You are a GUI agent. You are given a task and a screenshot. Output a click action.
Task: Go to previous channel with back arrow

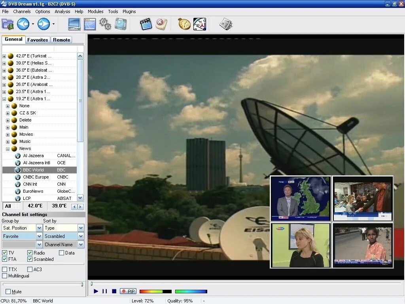pyautogui.click(x=23, y=24)
